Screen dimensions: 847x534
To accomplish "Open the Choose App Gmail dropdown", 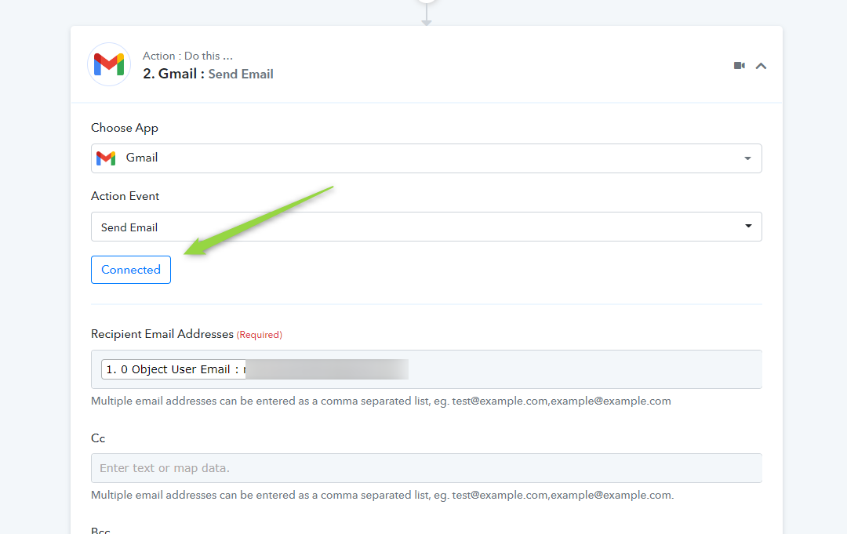I will tap(426, 158).
